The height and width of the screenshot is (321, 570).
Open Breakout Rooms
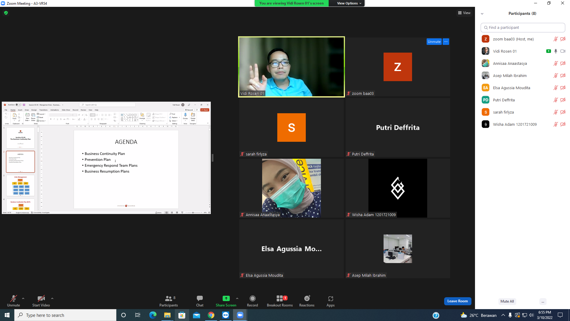tap(280, 301)
